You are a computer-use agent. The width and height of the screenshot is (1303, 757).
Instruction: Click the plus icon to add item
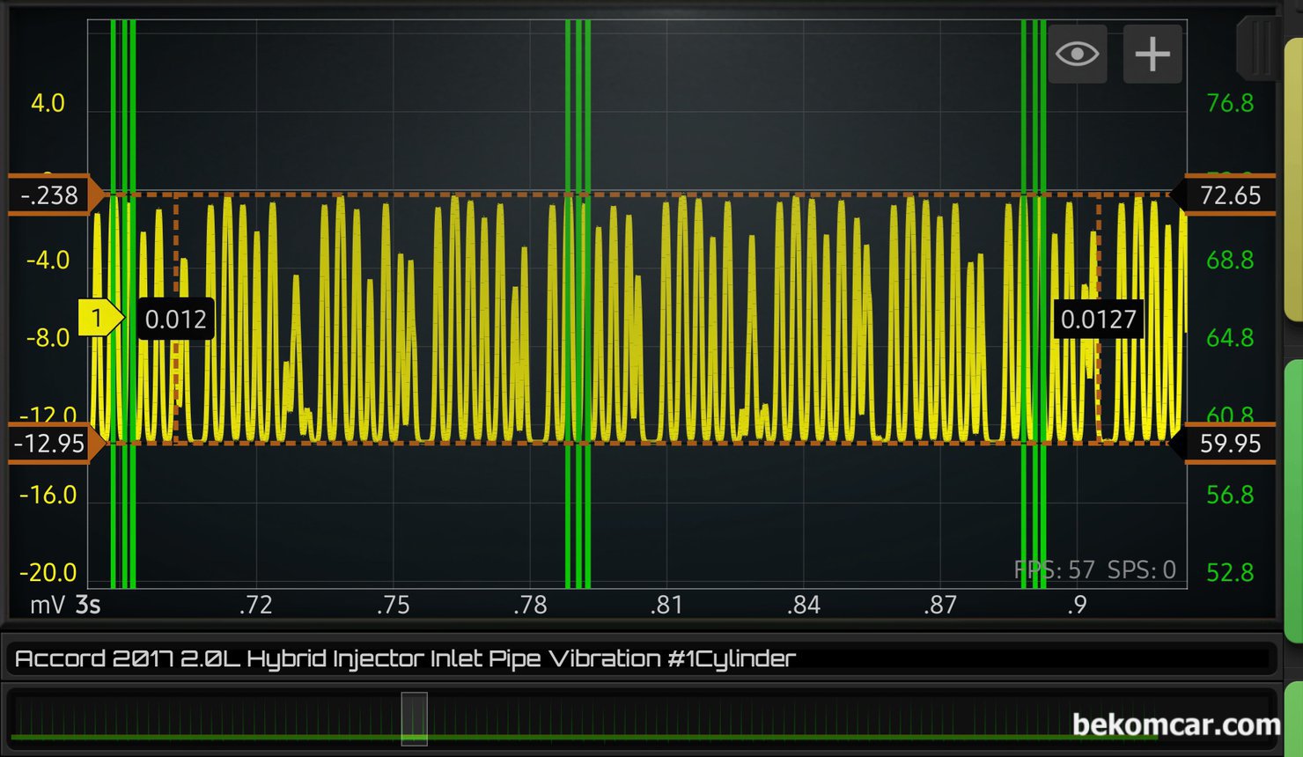pos(1152,55)
